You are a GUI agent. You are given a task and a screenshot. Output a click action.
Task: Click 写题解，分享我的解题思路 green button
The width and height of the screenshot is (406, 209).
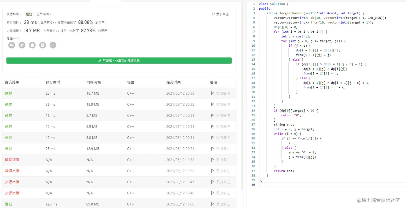(x=119, y=61)
